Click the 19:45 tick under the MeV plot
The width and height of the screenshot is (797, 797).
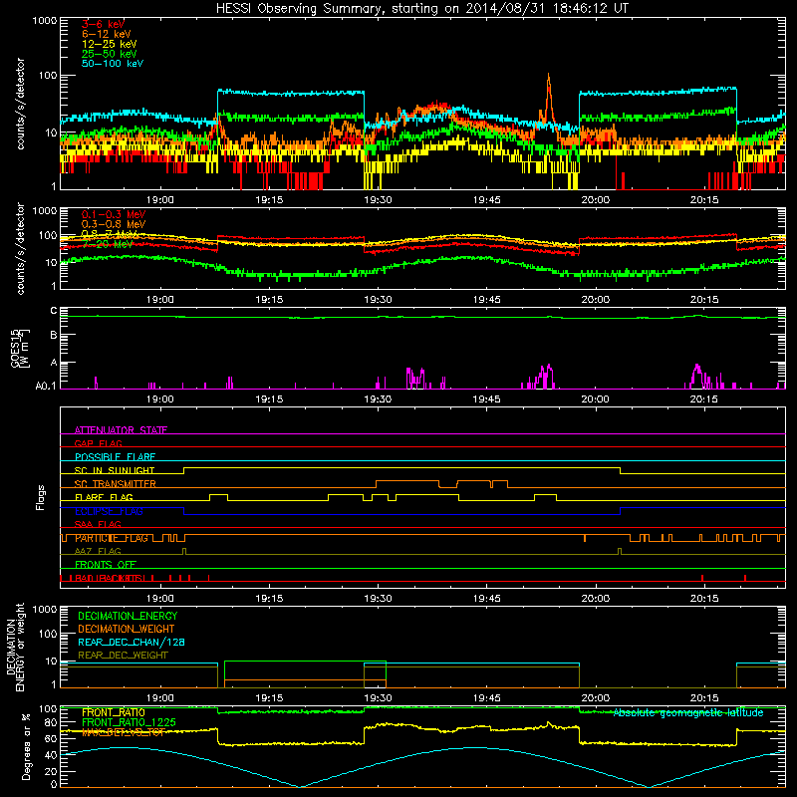(x=486, y=300)
